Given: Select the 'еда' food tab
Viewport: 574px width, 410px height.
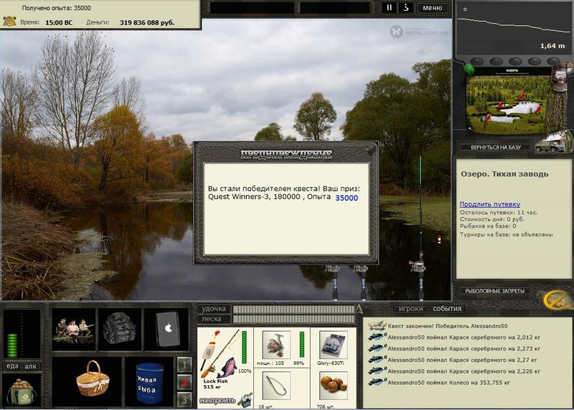Looking at the screenshot, I should point(12,366).
